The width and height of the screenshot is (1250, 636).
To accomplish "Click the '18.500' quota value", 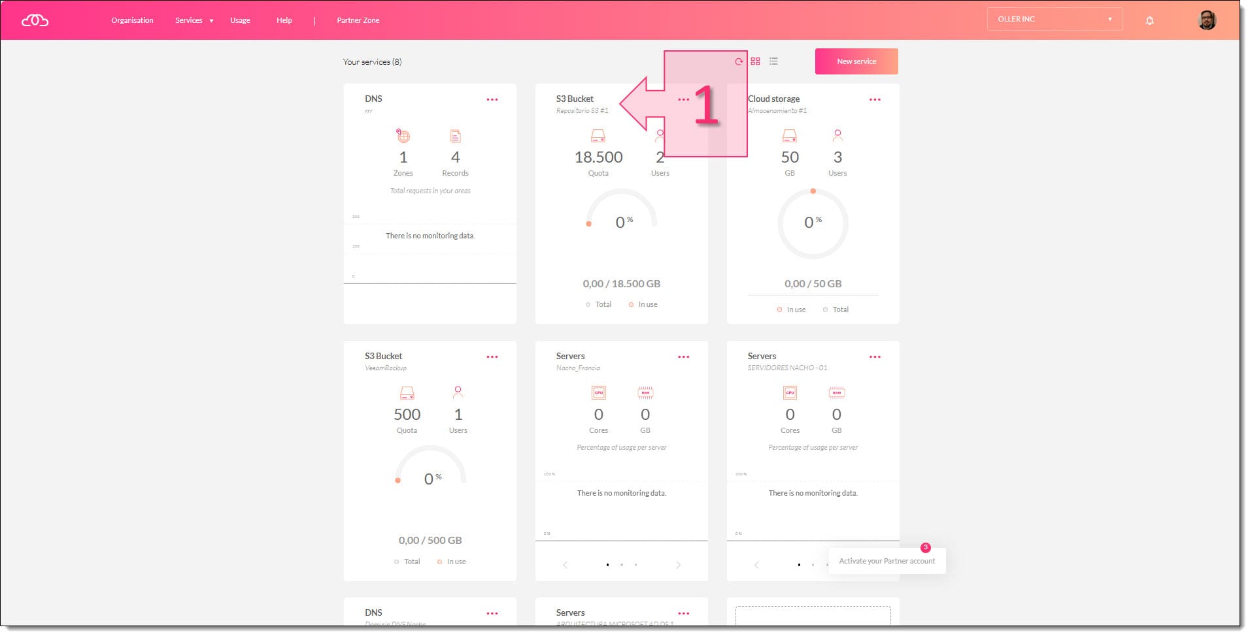I will tap(598, 157).
